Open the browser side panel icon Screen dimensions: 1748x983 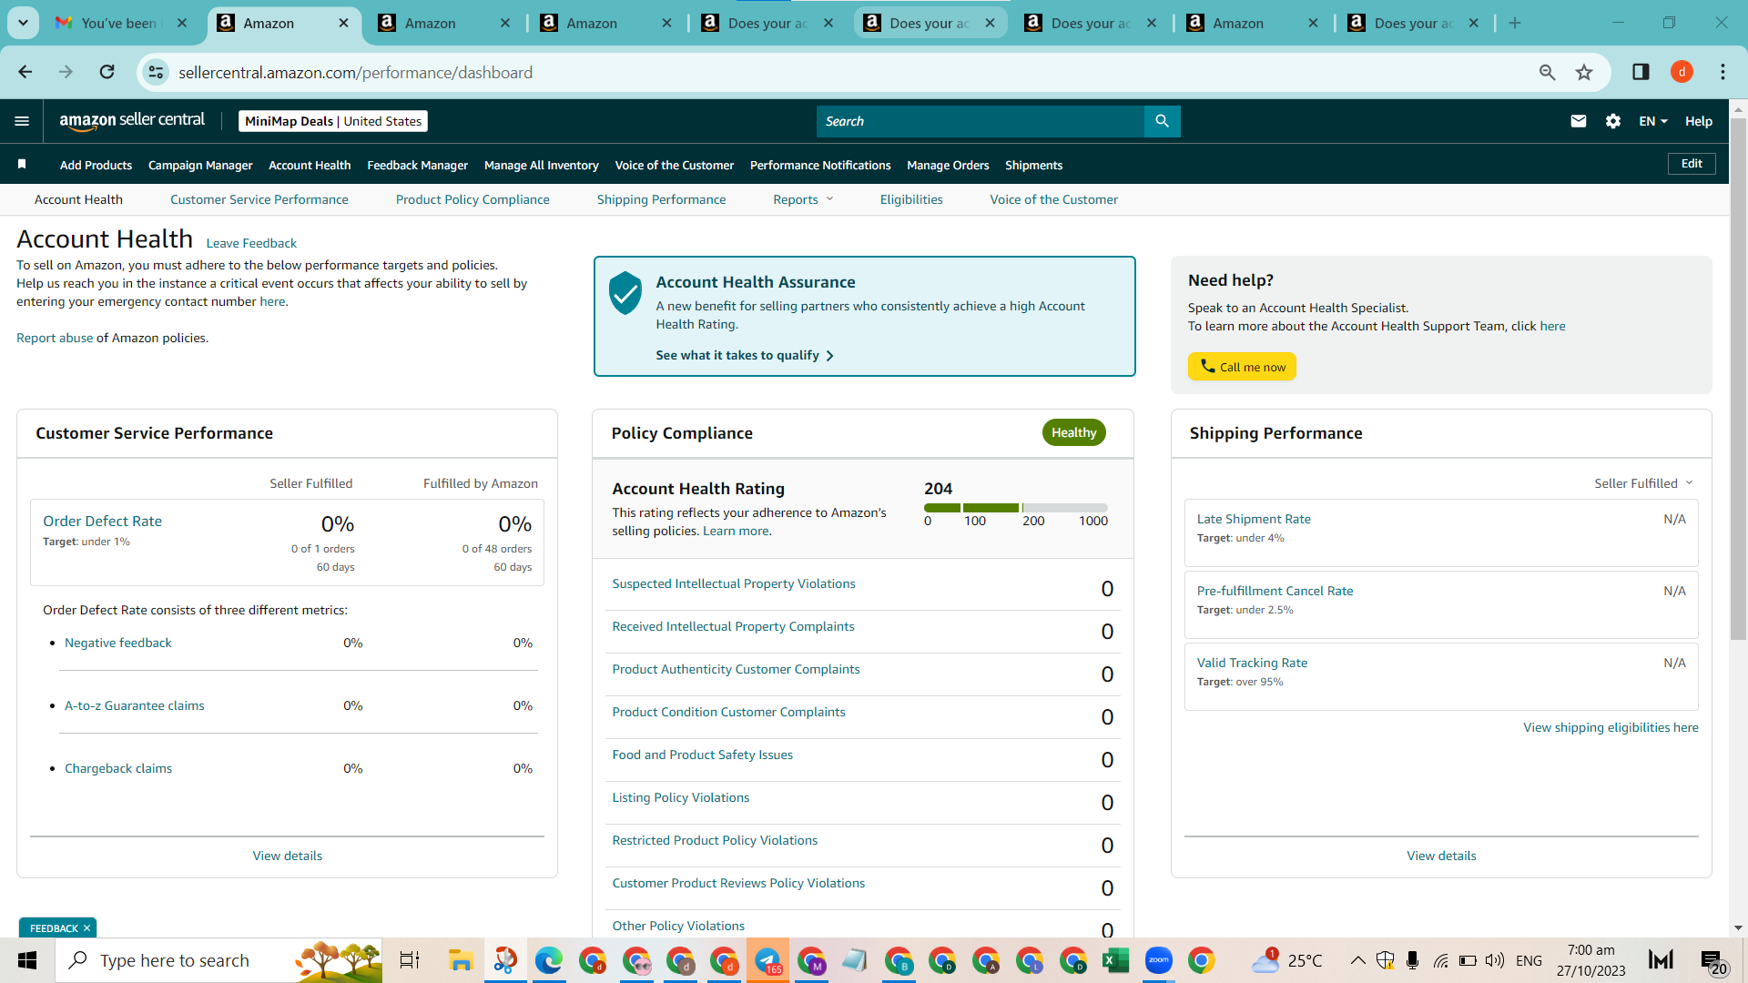tap(1641, 72)
